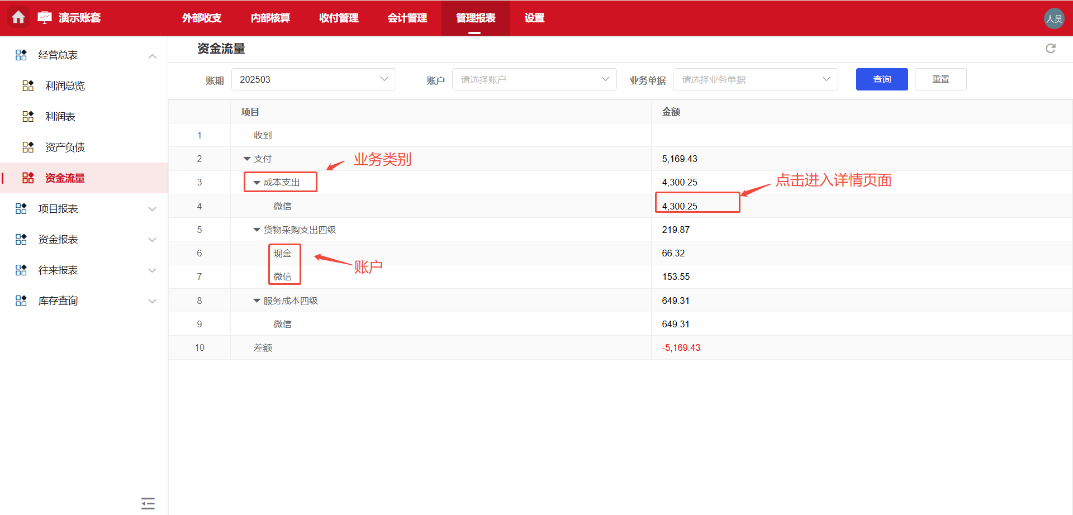Refresh the 资金流量 report
Image resolution: width=1073 pixels, height=515 pixels.
[x=1051, y=49]
